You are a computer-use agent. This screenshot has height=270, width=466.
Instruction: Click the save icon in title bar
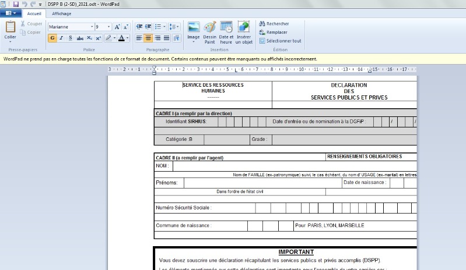[15, 3]
